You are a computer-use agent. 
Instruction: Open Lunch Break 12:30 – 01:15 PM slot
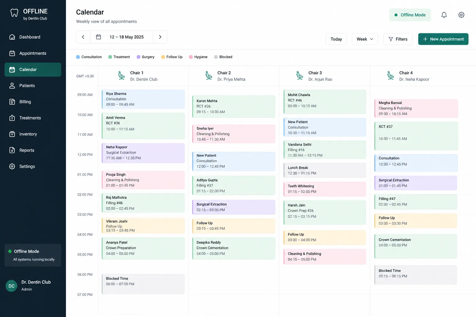point(325,170)
